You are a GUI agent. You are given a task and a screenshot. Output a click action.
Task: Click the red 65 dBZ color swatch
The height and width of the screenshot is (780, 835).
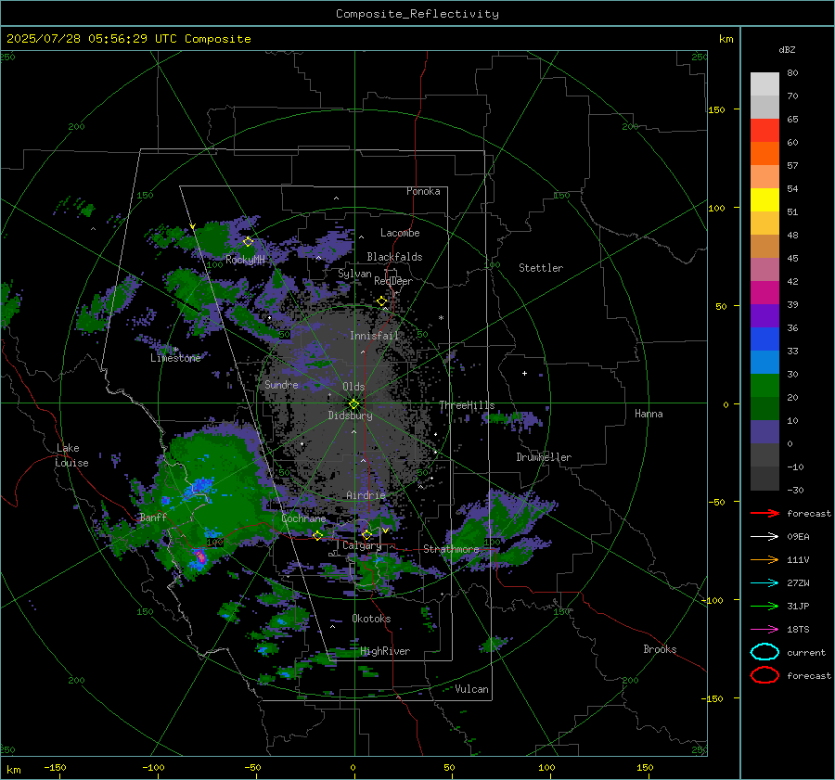[x=764, y=131]
